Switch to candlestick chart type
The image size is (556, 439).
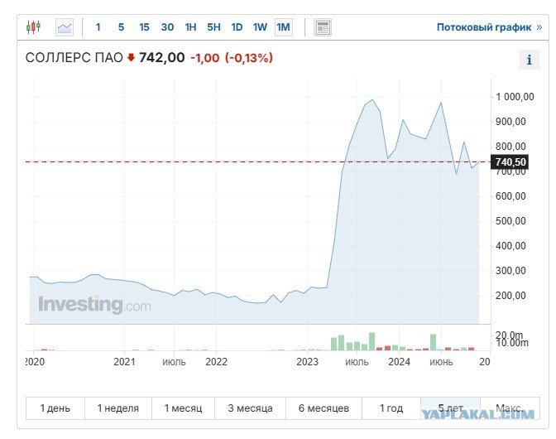34,27
